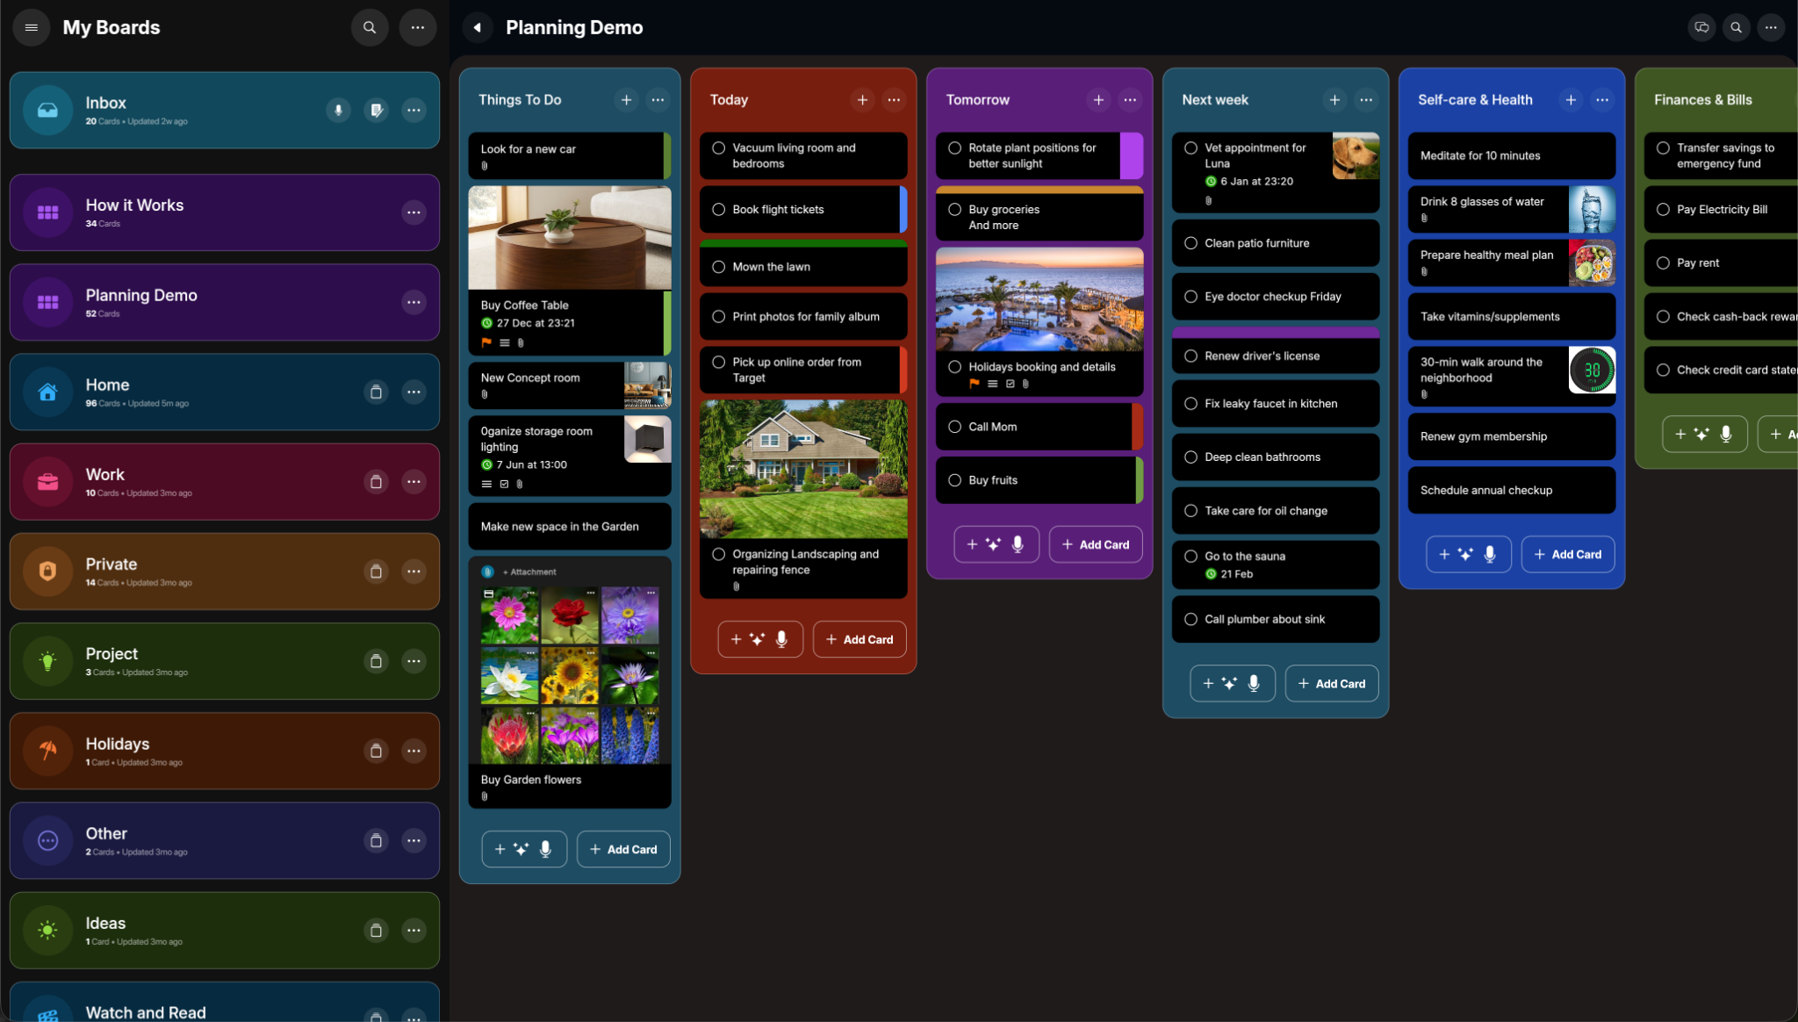Screen dimensions: 1798x1022
Task: Open the comments icon in the board header
Action: [1701, 27]
